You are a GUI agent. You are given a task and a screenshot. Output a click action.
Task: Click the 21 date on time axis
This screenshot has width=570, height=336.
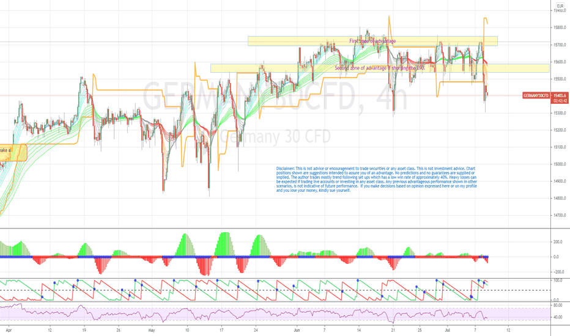[x=393, y=330]
